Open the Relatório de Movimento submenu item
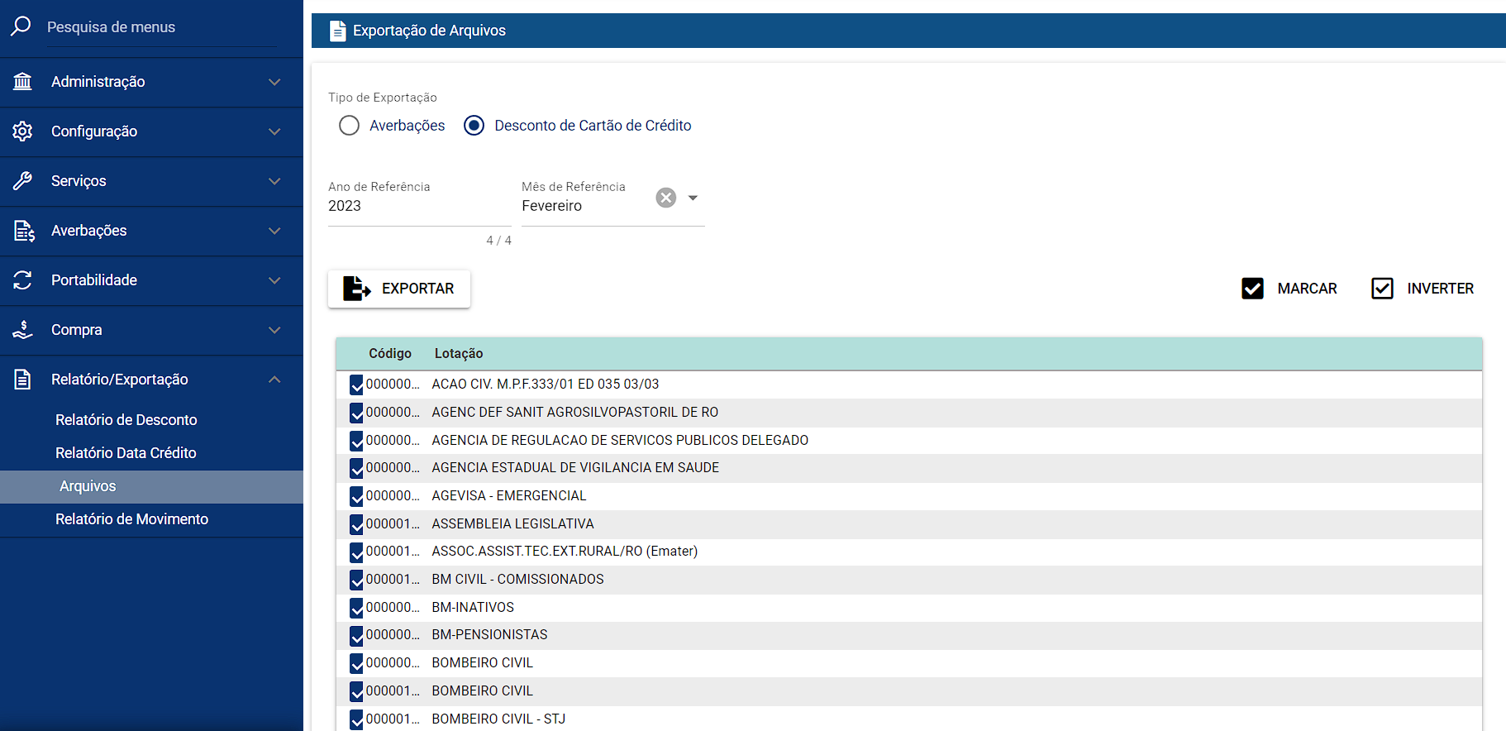1506x731 pixels. 131,519
